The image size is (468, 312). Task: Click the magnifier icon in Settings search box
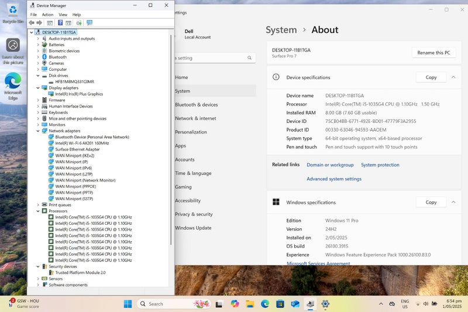250,58
